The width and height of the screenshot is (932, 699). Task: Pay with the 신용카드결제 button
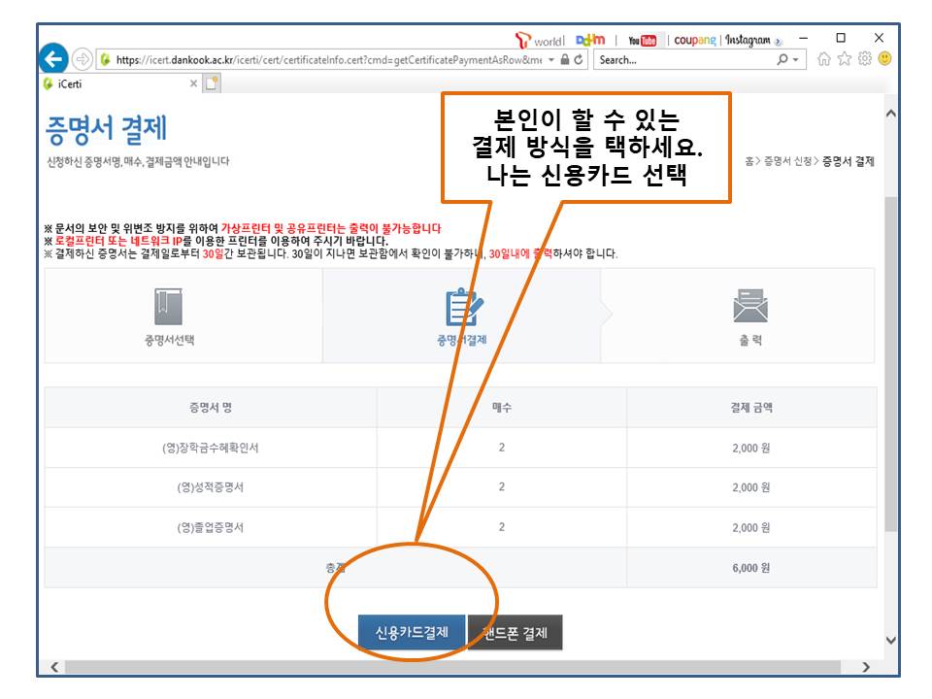point(412,633)
